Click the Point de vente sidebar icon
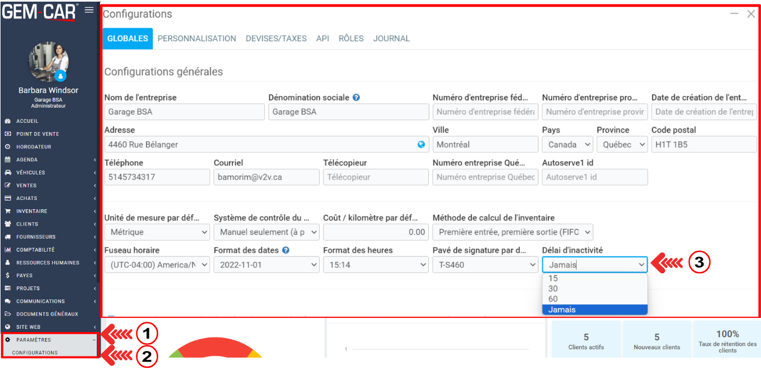 tap(8, 134)
